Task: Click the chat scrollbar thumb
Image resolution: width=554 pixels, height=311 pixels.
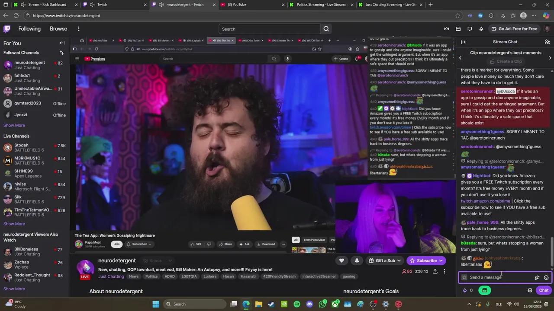Action: point(552,252)
